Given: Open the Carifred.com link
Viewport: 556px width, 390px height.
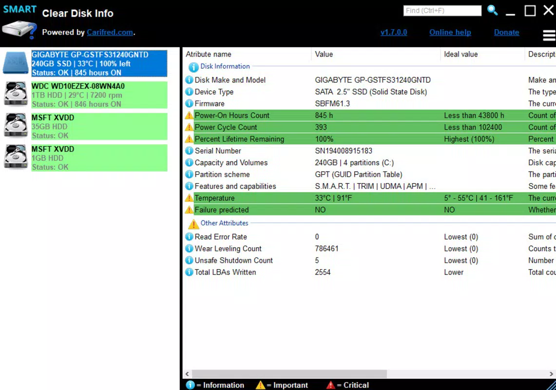Looking at the screenshot, I should [110, 32].
